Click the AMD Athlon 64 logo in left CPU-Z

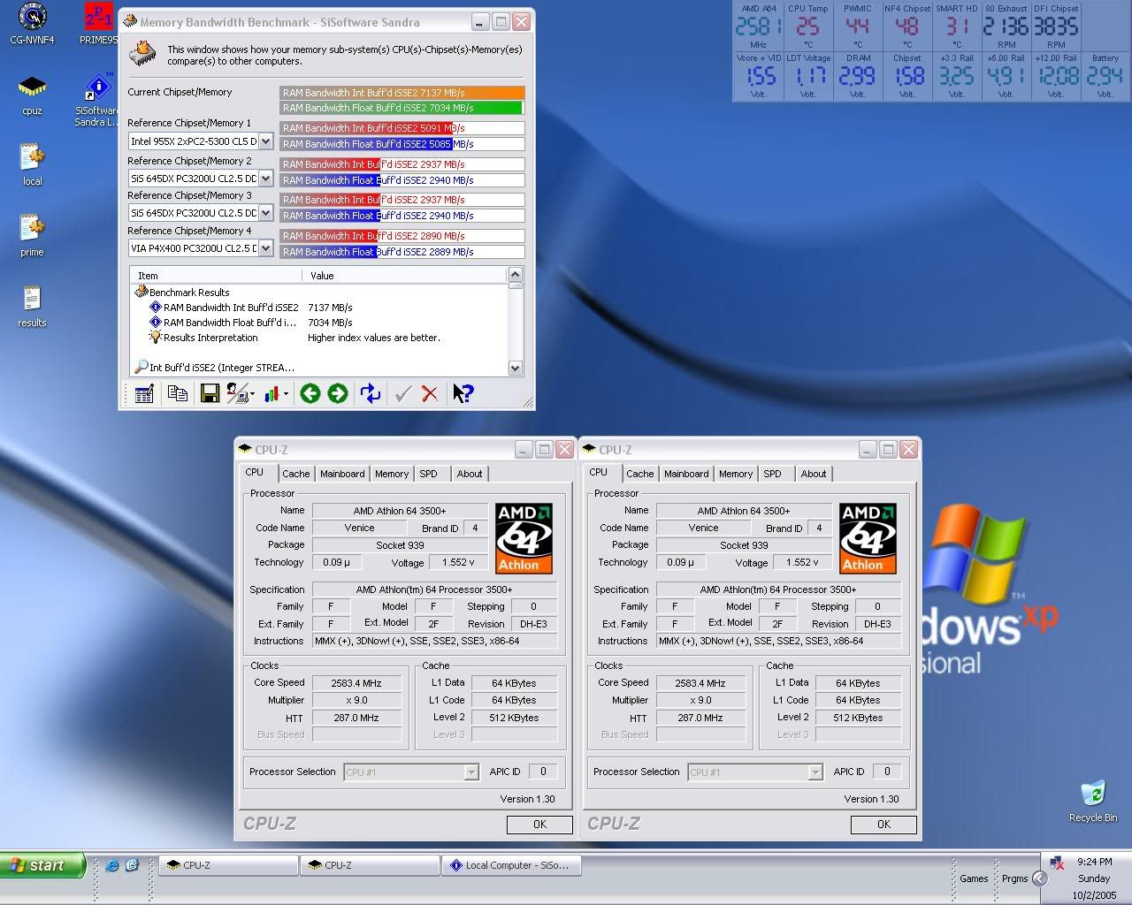[x=524, y=538]
